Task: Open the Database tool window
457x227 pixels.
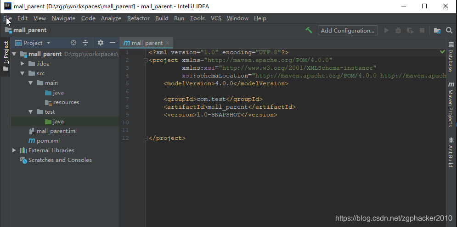Action: [x=451, y=57]
